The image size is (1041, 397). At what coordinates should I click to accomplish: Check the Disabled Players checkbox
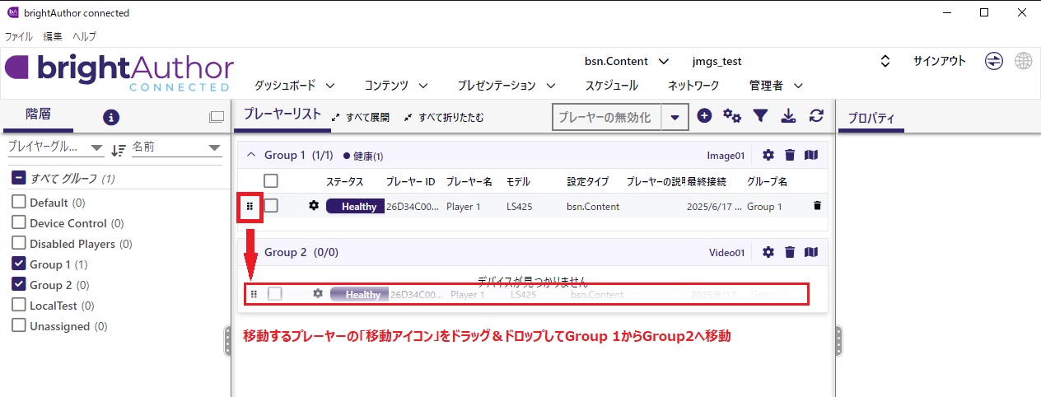pos(19,243)
